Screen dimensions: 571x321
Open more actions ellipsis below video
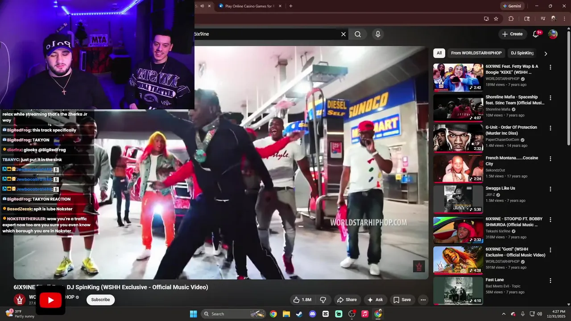(x=423, y=300)
